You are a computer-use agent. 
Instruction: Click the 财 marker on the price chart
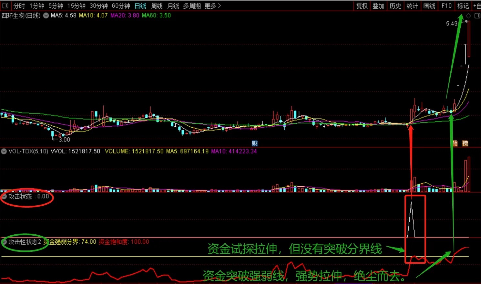pos(255,143)
